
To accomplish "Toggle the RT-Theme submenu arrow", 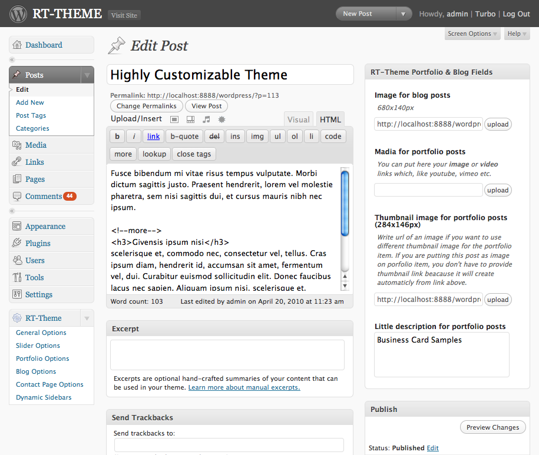I will [x=87, y=318].
